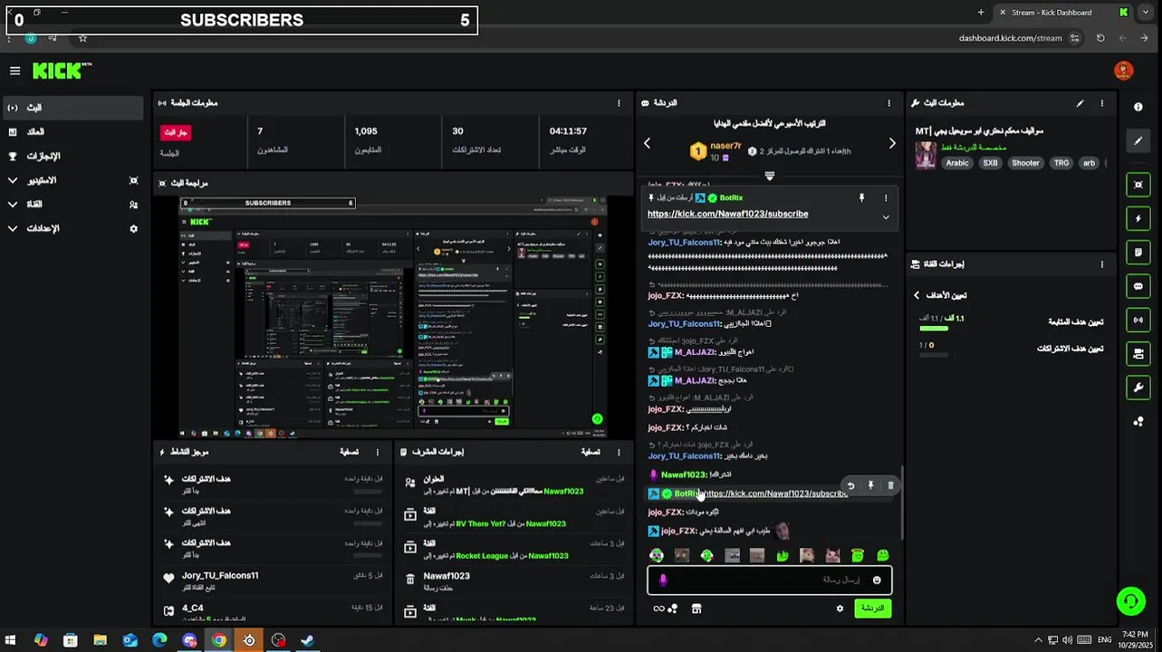The height and width of the screenshot is (652, 1162).
Task: Open the achievements trophy item in sidebar
Action: [72, 157]
